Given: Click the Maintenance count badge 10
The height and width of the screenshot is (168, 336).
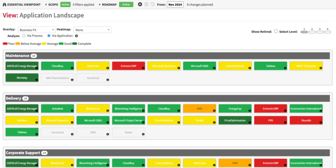Looking at the screenshot, I should (x=34, y=56).
